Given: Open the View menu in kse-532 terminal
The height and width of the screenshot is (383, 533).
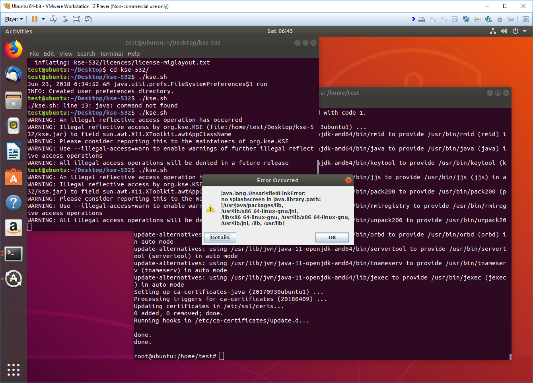Looking at the screenshot, I should [66, 54].
